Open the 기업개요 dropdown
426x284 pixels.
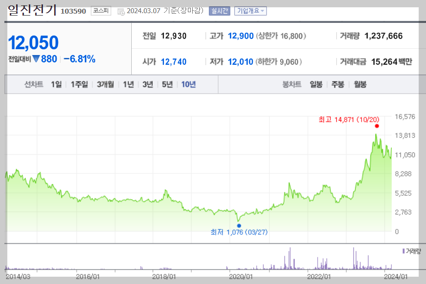pyautogui.click(x=250, y=11)
